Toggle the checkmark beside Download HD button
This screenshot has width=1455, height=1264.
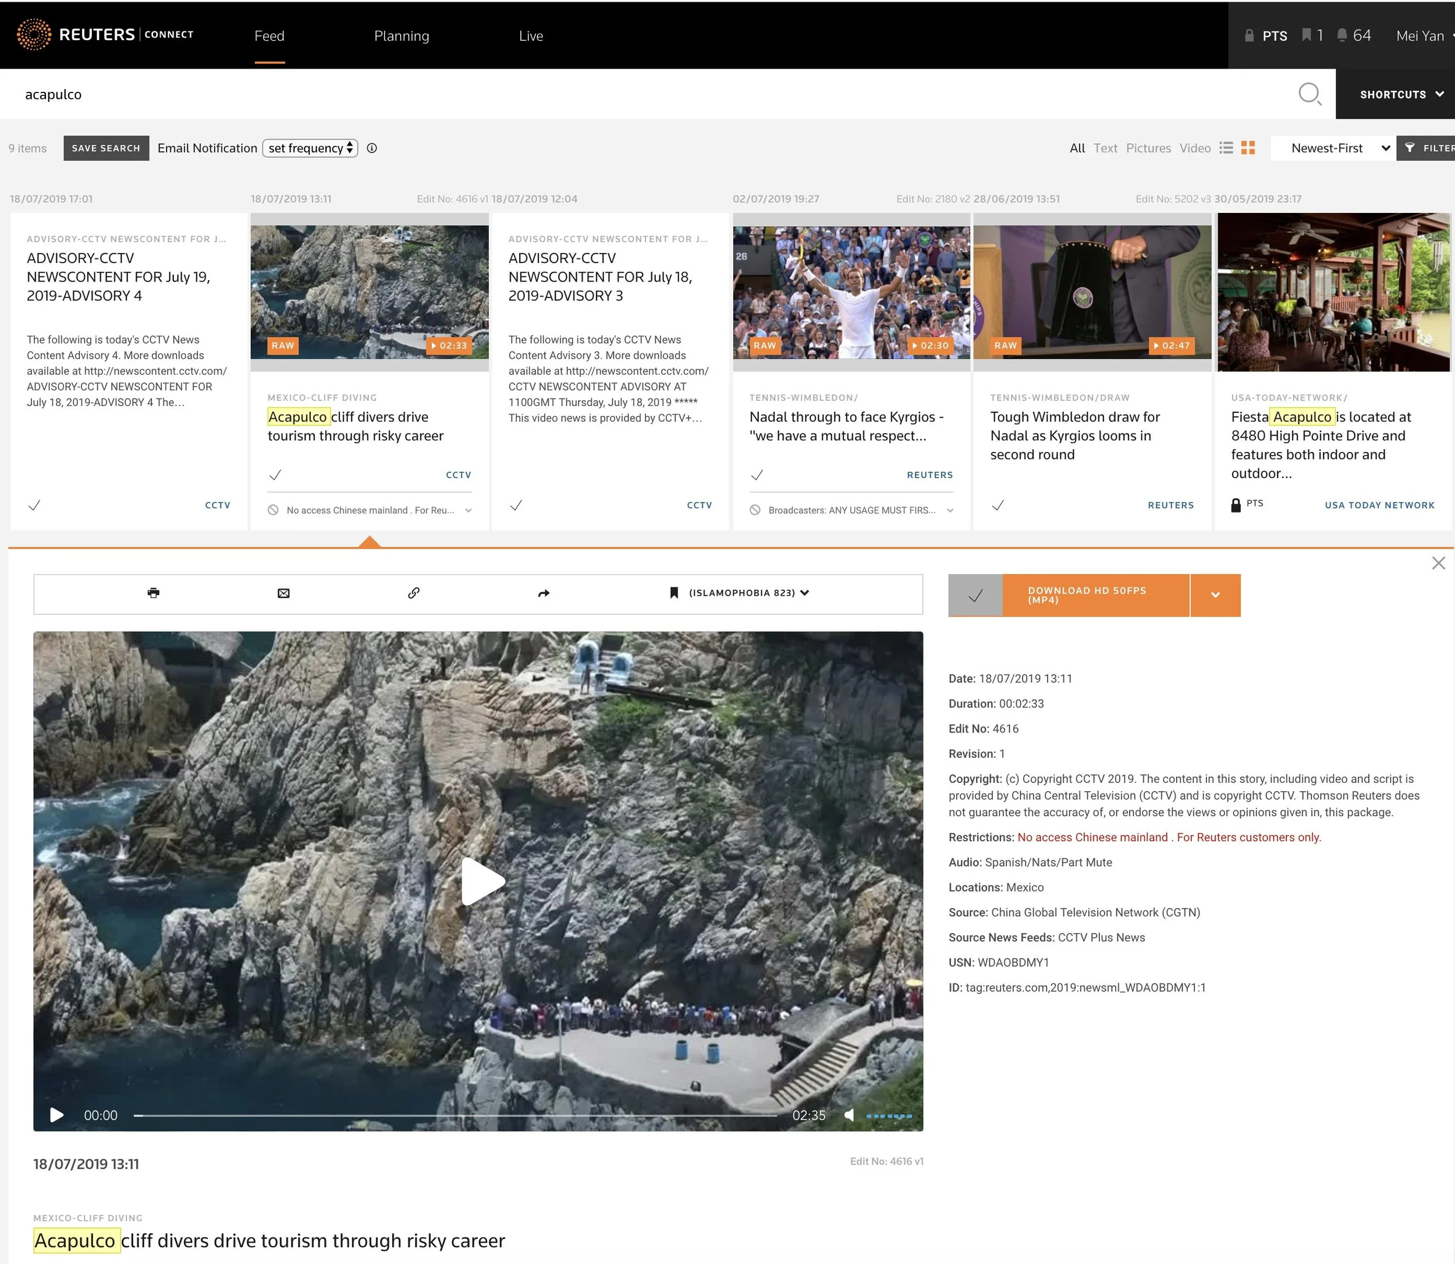975,595
